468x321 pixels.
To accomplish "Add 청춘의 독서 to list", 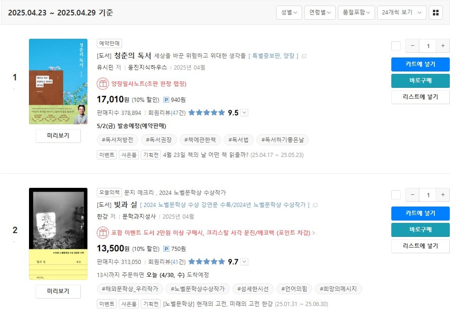I will [x=420, y=97].
